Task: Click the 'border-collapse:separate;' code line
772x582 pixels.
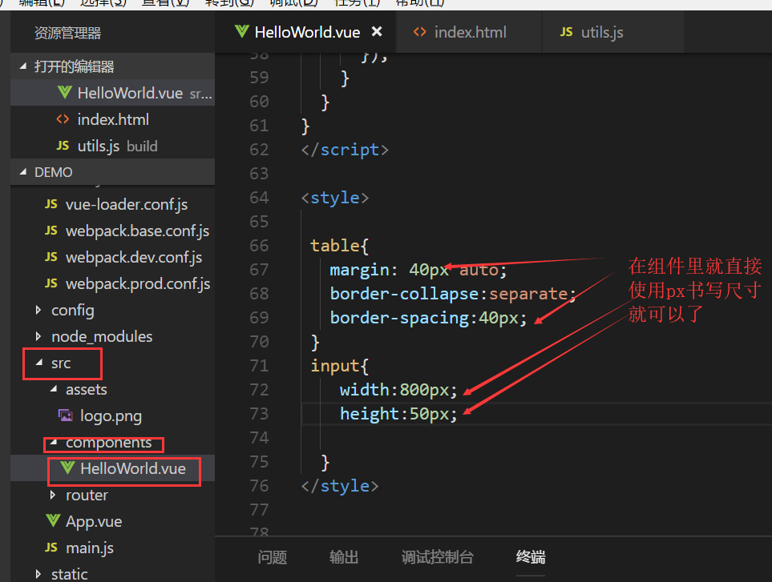Action: [x=453, y=294]
